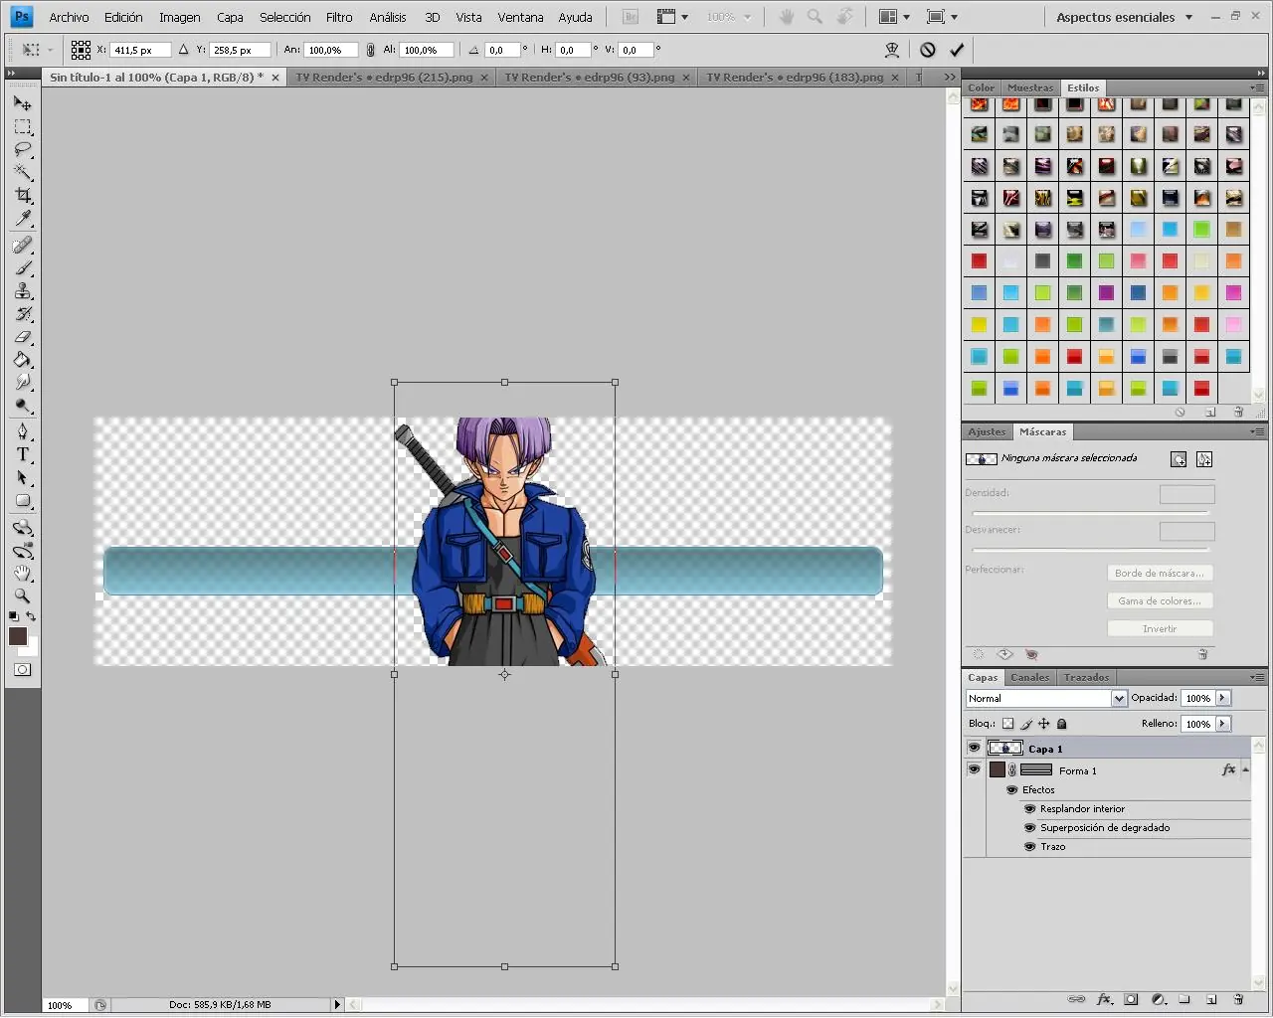Open the Capas panel options menu
This screenshot has height=1018, width=1273.
[x=1257, y=677]
